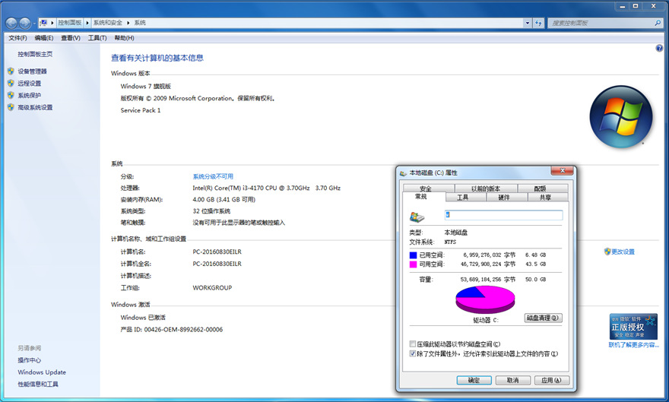
Task: Open 高级系统设置 link
Action: (x=35, y=107)
